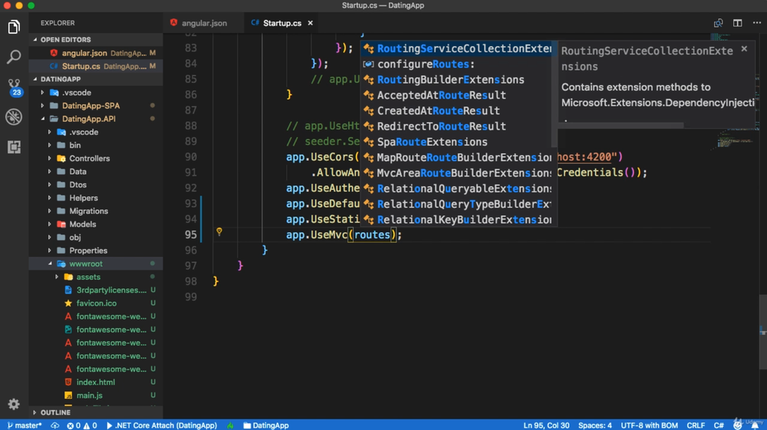This screenshot has height=430, width=767.
Task: Select the Startup.cs tab
Action: (x=282, y=23)
